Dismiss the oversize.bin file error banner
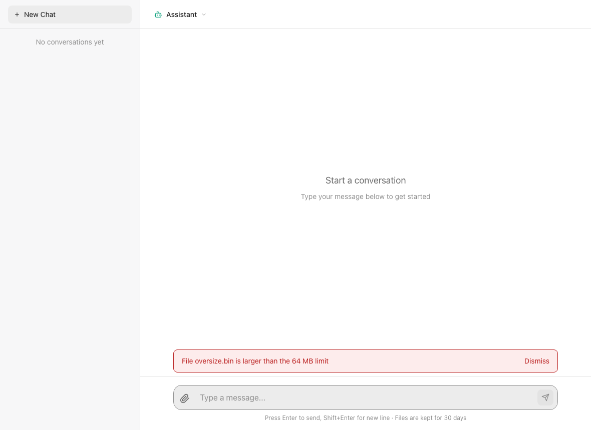Image resolution: width=591 pixels, height=430 pixels. click(536, 361)
